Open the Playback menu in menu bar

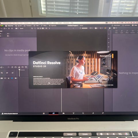pos(44,23)
